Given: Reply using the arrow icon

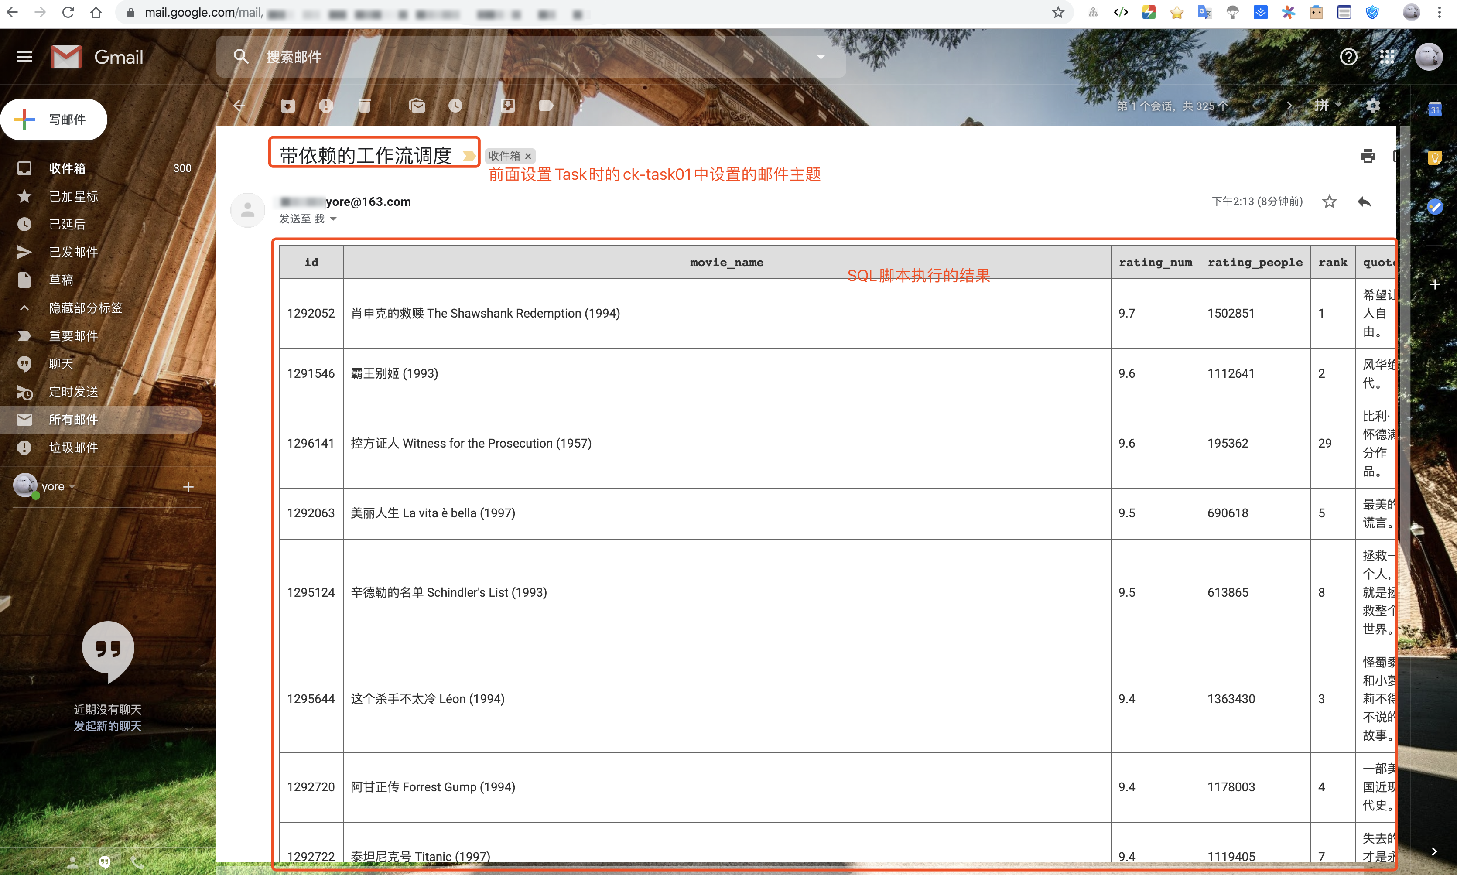Looking at the screenshot, I should point(1365,202).
